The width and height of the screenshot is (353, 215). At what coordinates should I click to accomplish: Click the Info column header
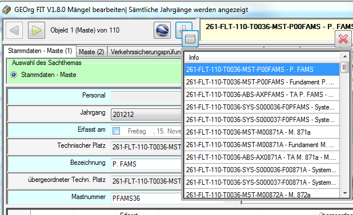click(x=262, y=58)
